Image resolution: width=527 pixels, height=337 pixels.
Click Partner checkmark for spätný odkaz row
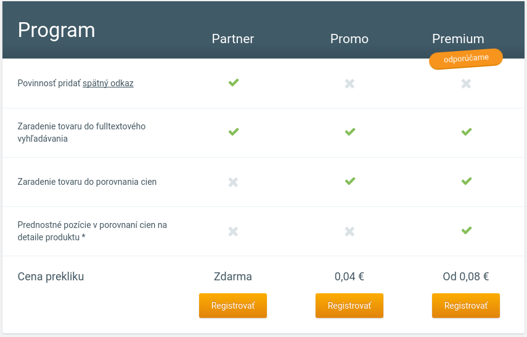tap(233, 83)
